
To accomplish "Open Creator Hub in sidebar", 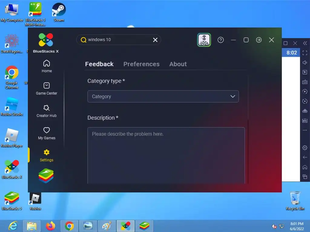I will pos(46,111).
